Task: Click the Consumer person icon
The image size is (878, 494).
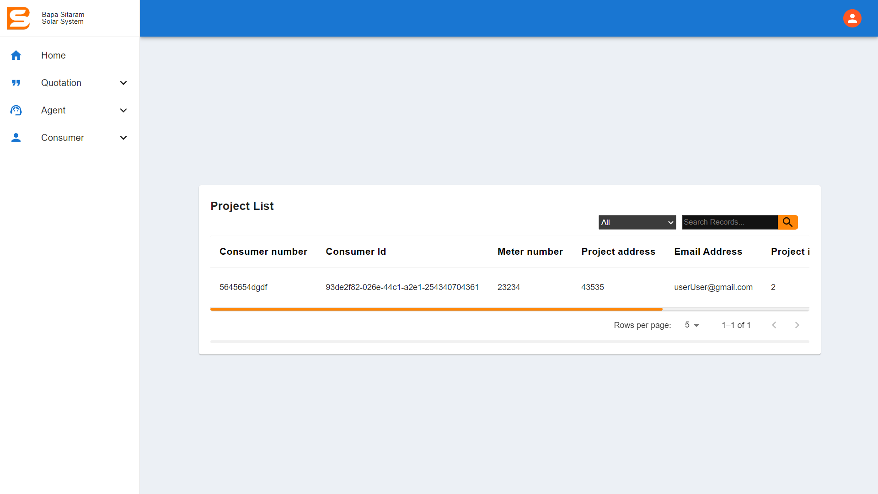Action: (16, 138)
